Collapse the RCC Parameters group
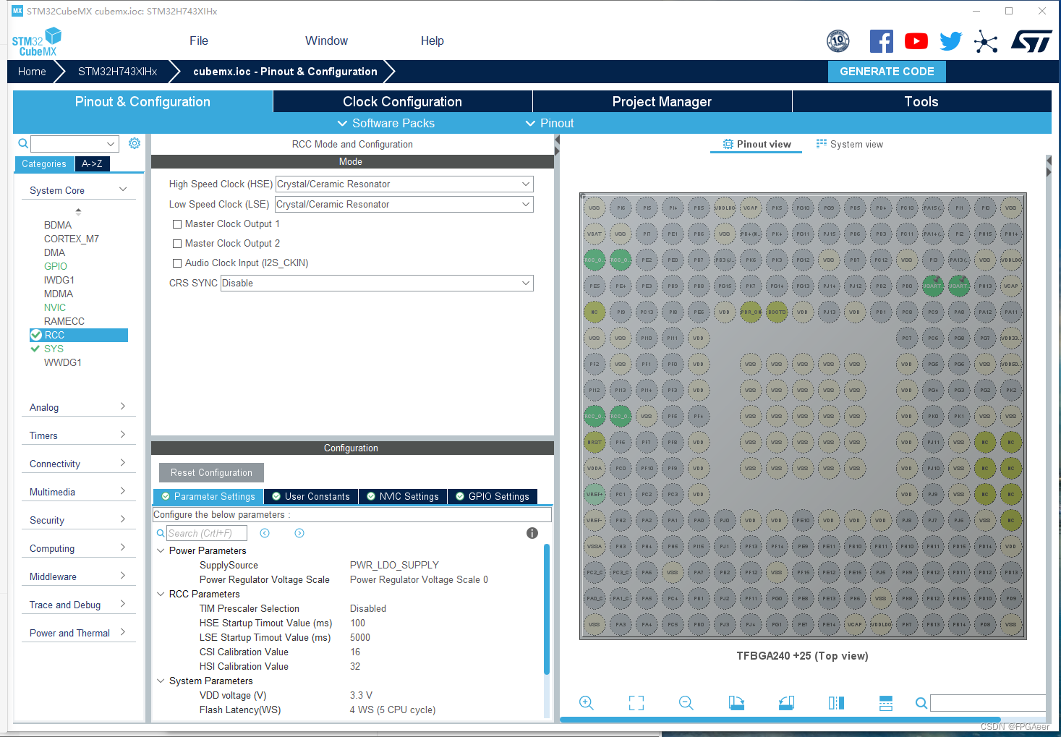This screenshot has width=1061, height=737. click(x=161, y=594)
